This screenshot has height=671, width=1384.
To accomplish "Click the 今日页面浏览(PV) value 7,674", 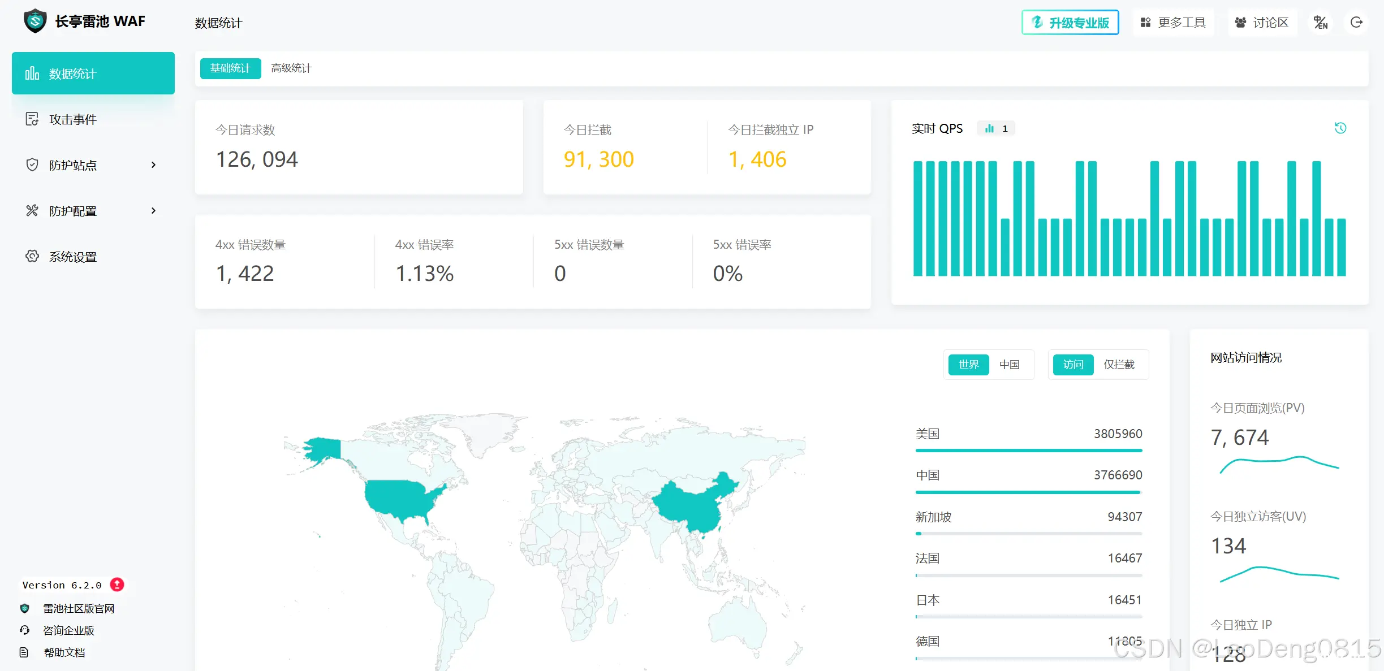I will point(1239,438).
